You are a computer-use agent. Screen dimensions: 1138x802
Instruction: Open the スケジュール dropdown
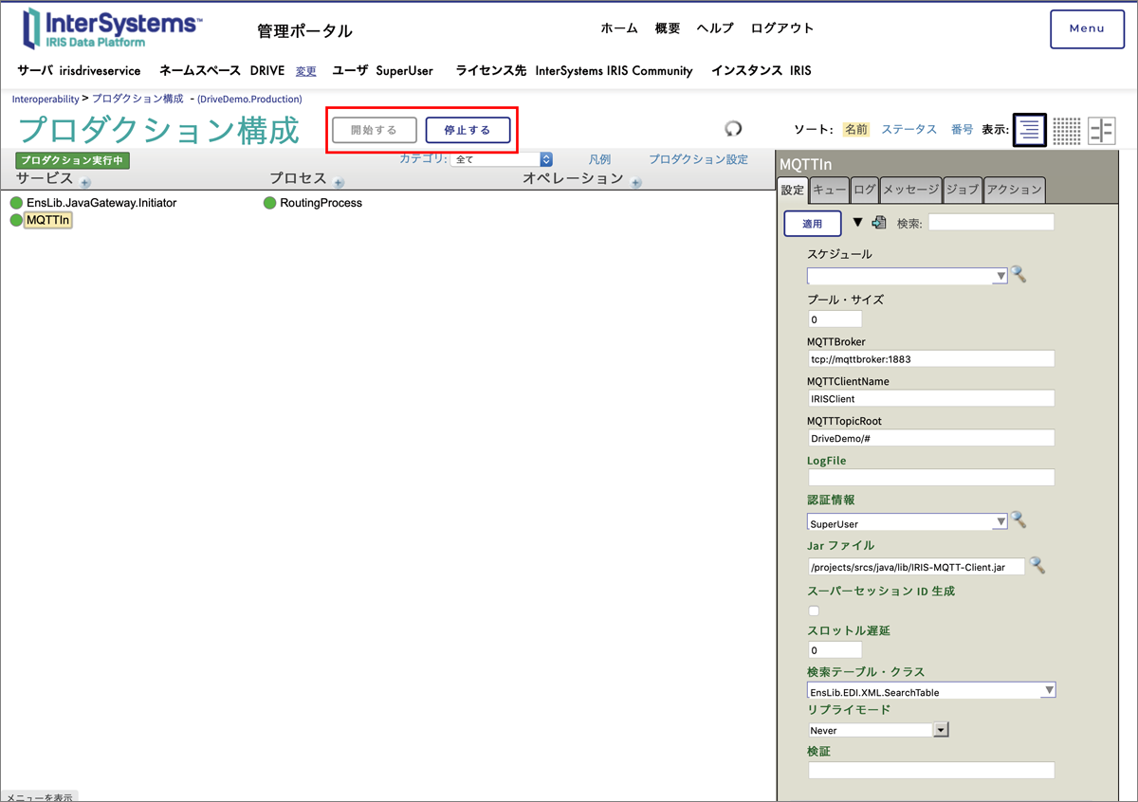click(908, 276)
